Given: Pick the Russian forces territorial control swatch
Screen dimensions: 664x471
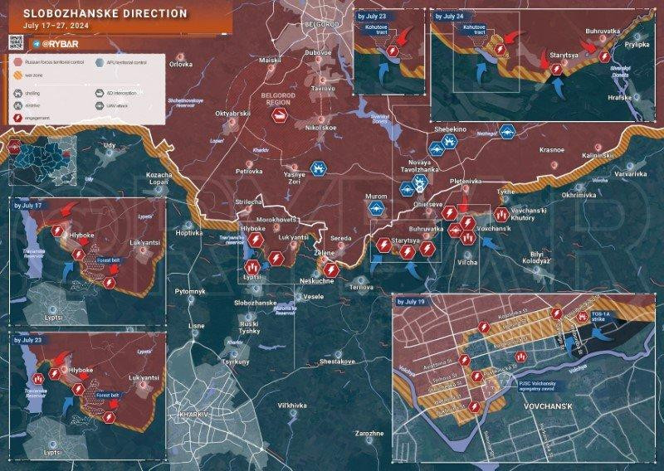Looking at the screenshot, I should [x=17, y=62].
